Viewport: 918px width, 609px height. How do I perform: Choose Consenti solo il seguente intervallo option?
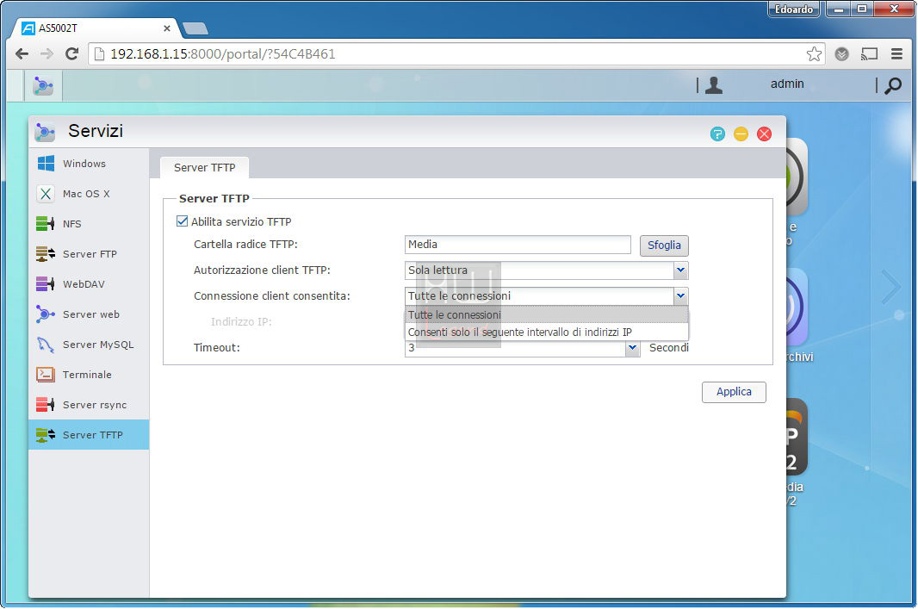[546, 332]
